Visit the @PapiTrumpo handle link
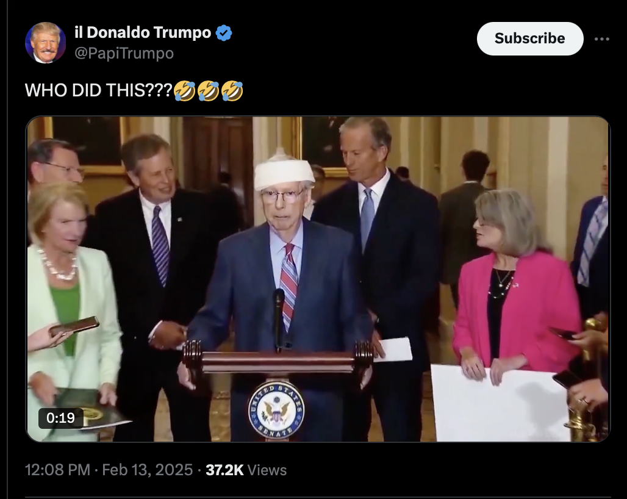627x499 pixels. pos(124,53)
